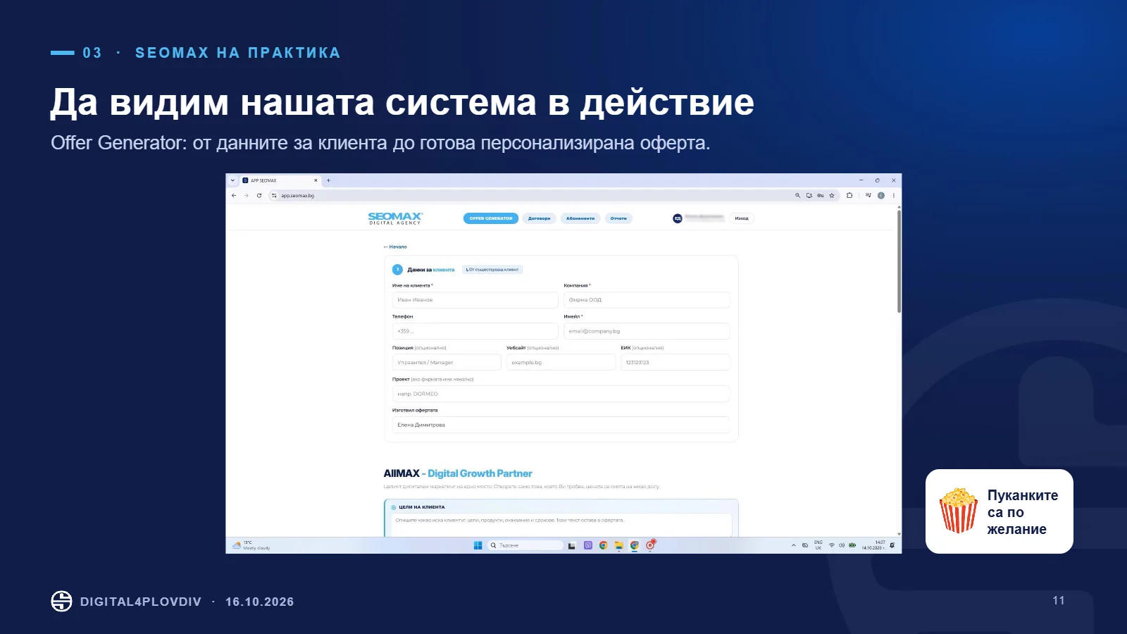The height and width of the screenshot is (634, 1127).
Task: Open the tab search dropdown arrow
Action: click(233, 180)
